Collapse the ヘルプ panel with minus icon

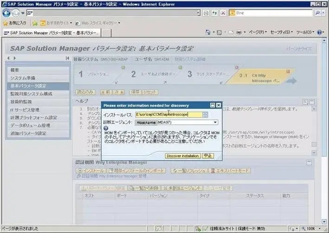click(x=312, y=102)
